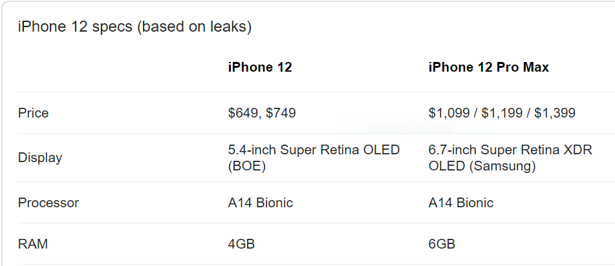The image size is (615, 266).
Task: Click the iPhone 12 specs table title
Action: 135,26
